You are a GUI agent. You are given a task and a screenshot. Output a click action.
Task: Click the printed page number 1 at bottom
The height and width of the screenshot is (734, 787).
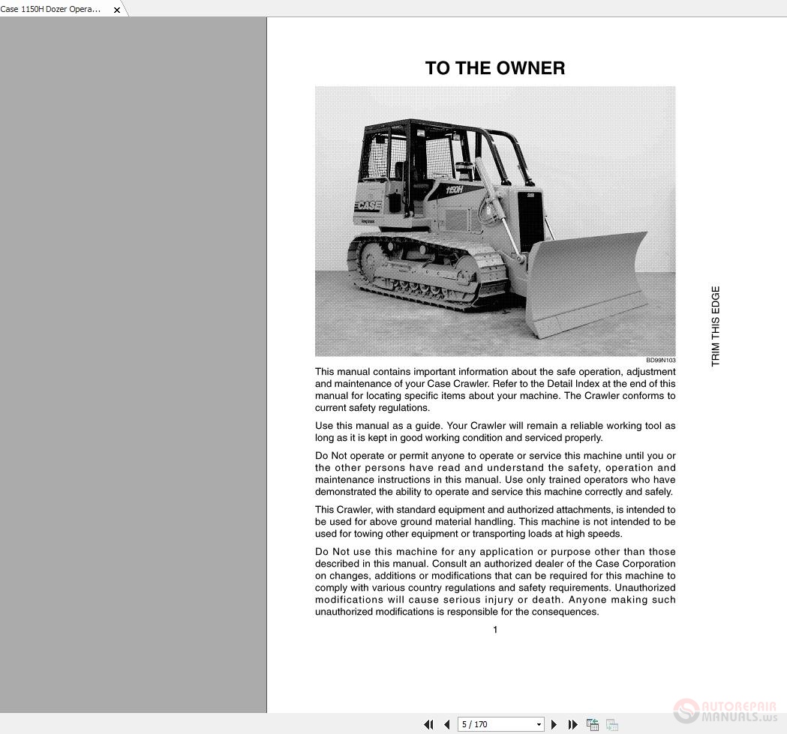click(495, 630)
